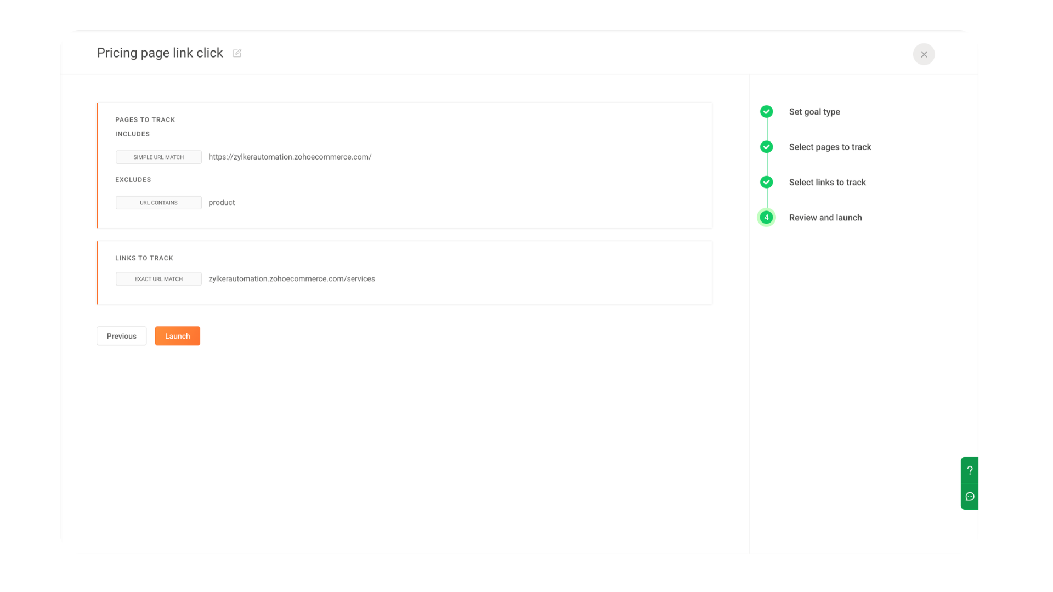
Task: Open the chat feedback bubble icon
Action: 970,497
